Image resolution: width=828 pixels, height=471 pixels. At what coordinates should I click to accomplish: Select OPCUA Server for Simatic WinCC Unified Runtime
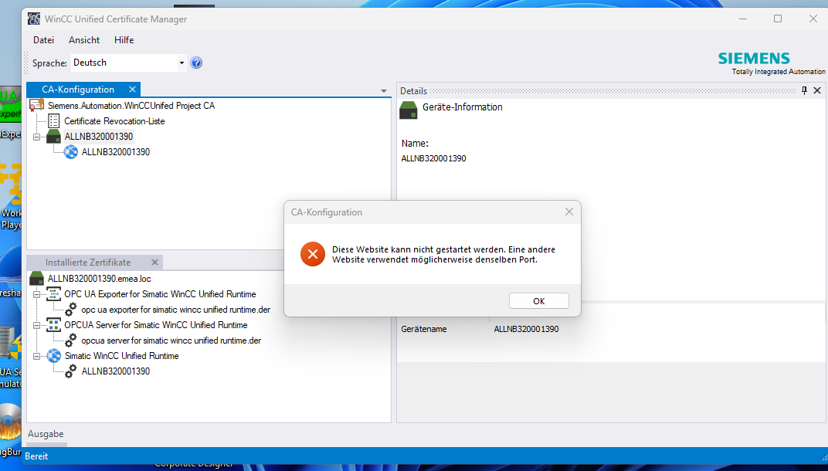[x=156, y=325]
